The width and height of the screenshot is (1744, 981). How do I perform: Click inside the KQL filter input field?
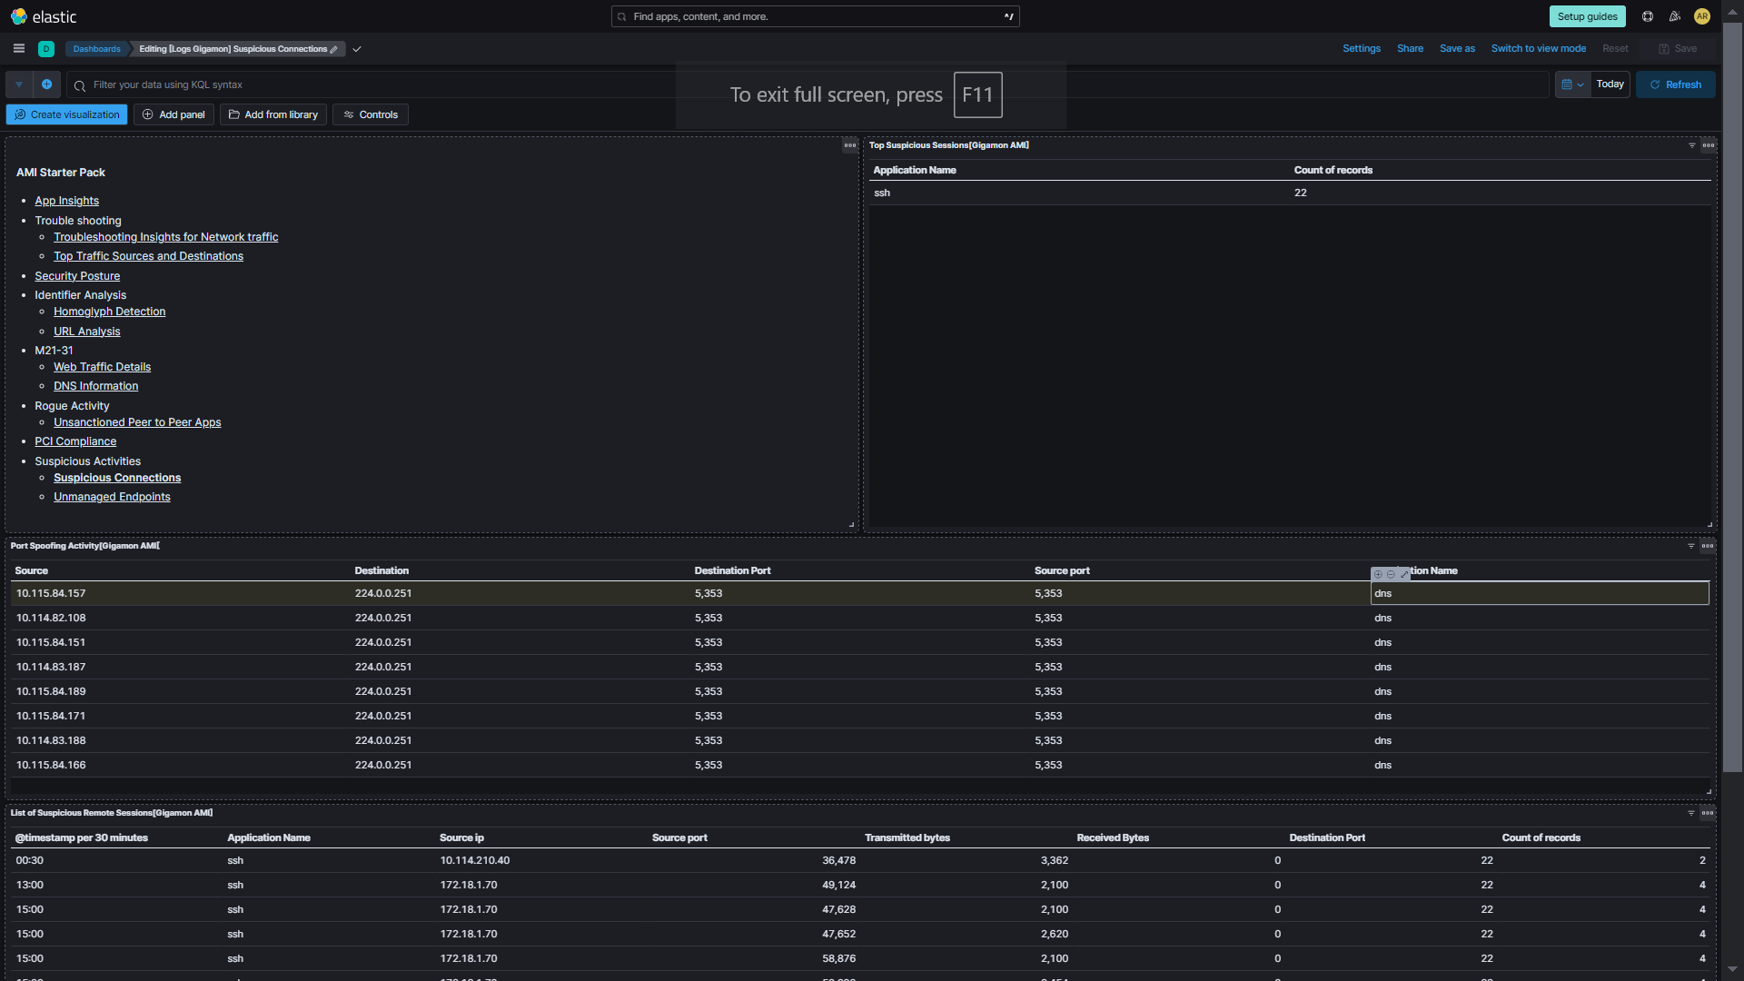(363, 84)
